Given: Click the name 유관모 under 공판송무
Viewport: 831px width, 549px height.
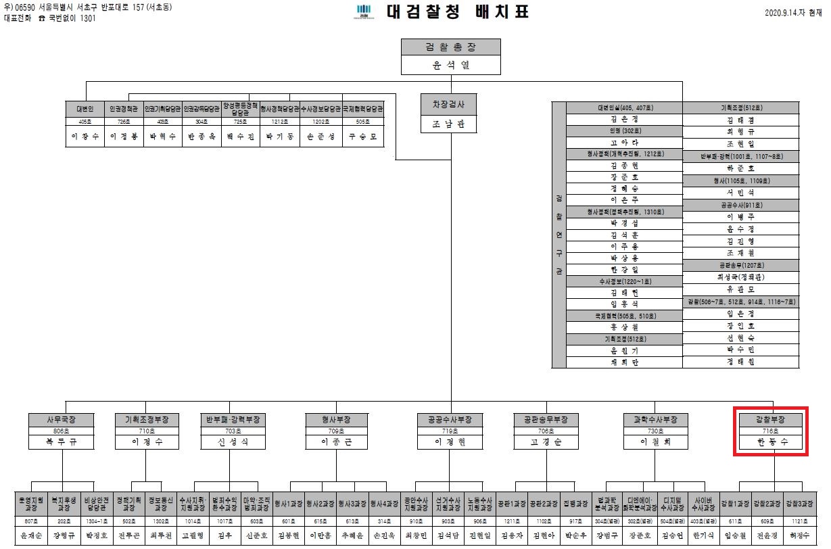Looking at the screenshot, I should [x=740, y=289].
